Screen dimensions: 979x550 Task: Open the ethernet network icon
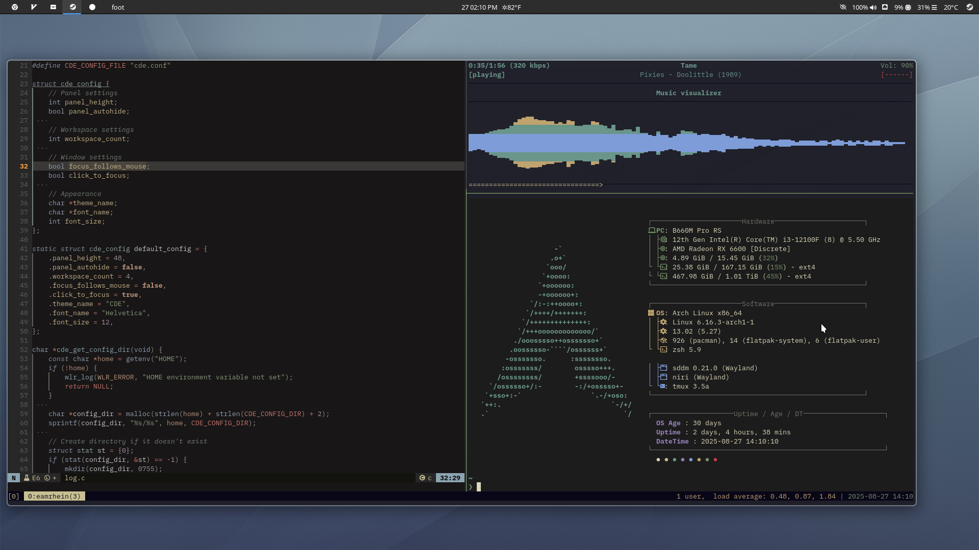[885, 7]
